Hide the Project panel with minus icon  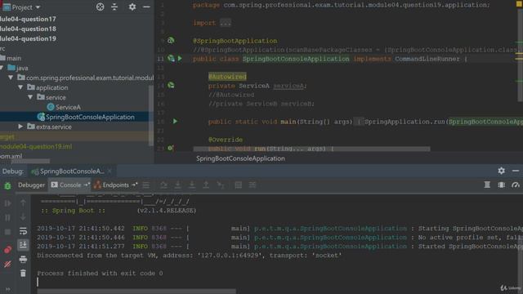coord(146,7)
